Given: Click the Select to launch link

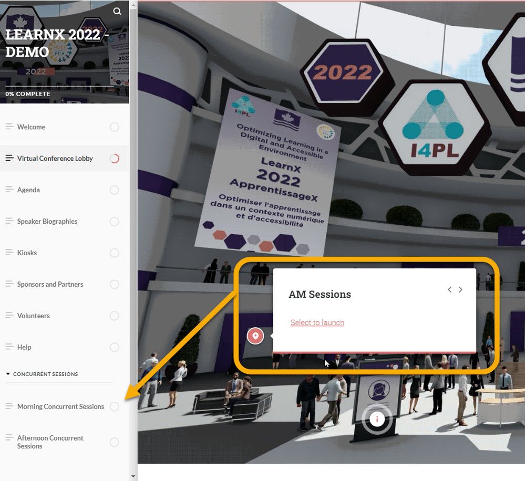Looking at the screenshot, I should pyautogui.click(x=317, y=322).
